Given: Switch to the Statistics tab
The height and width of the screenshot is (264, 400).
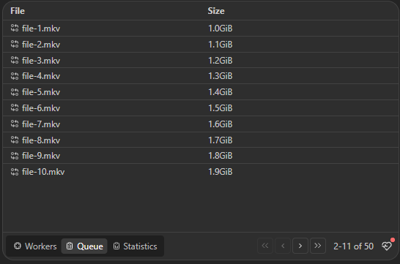Looking at the screenshot, I should tap(136, 246).
